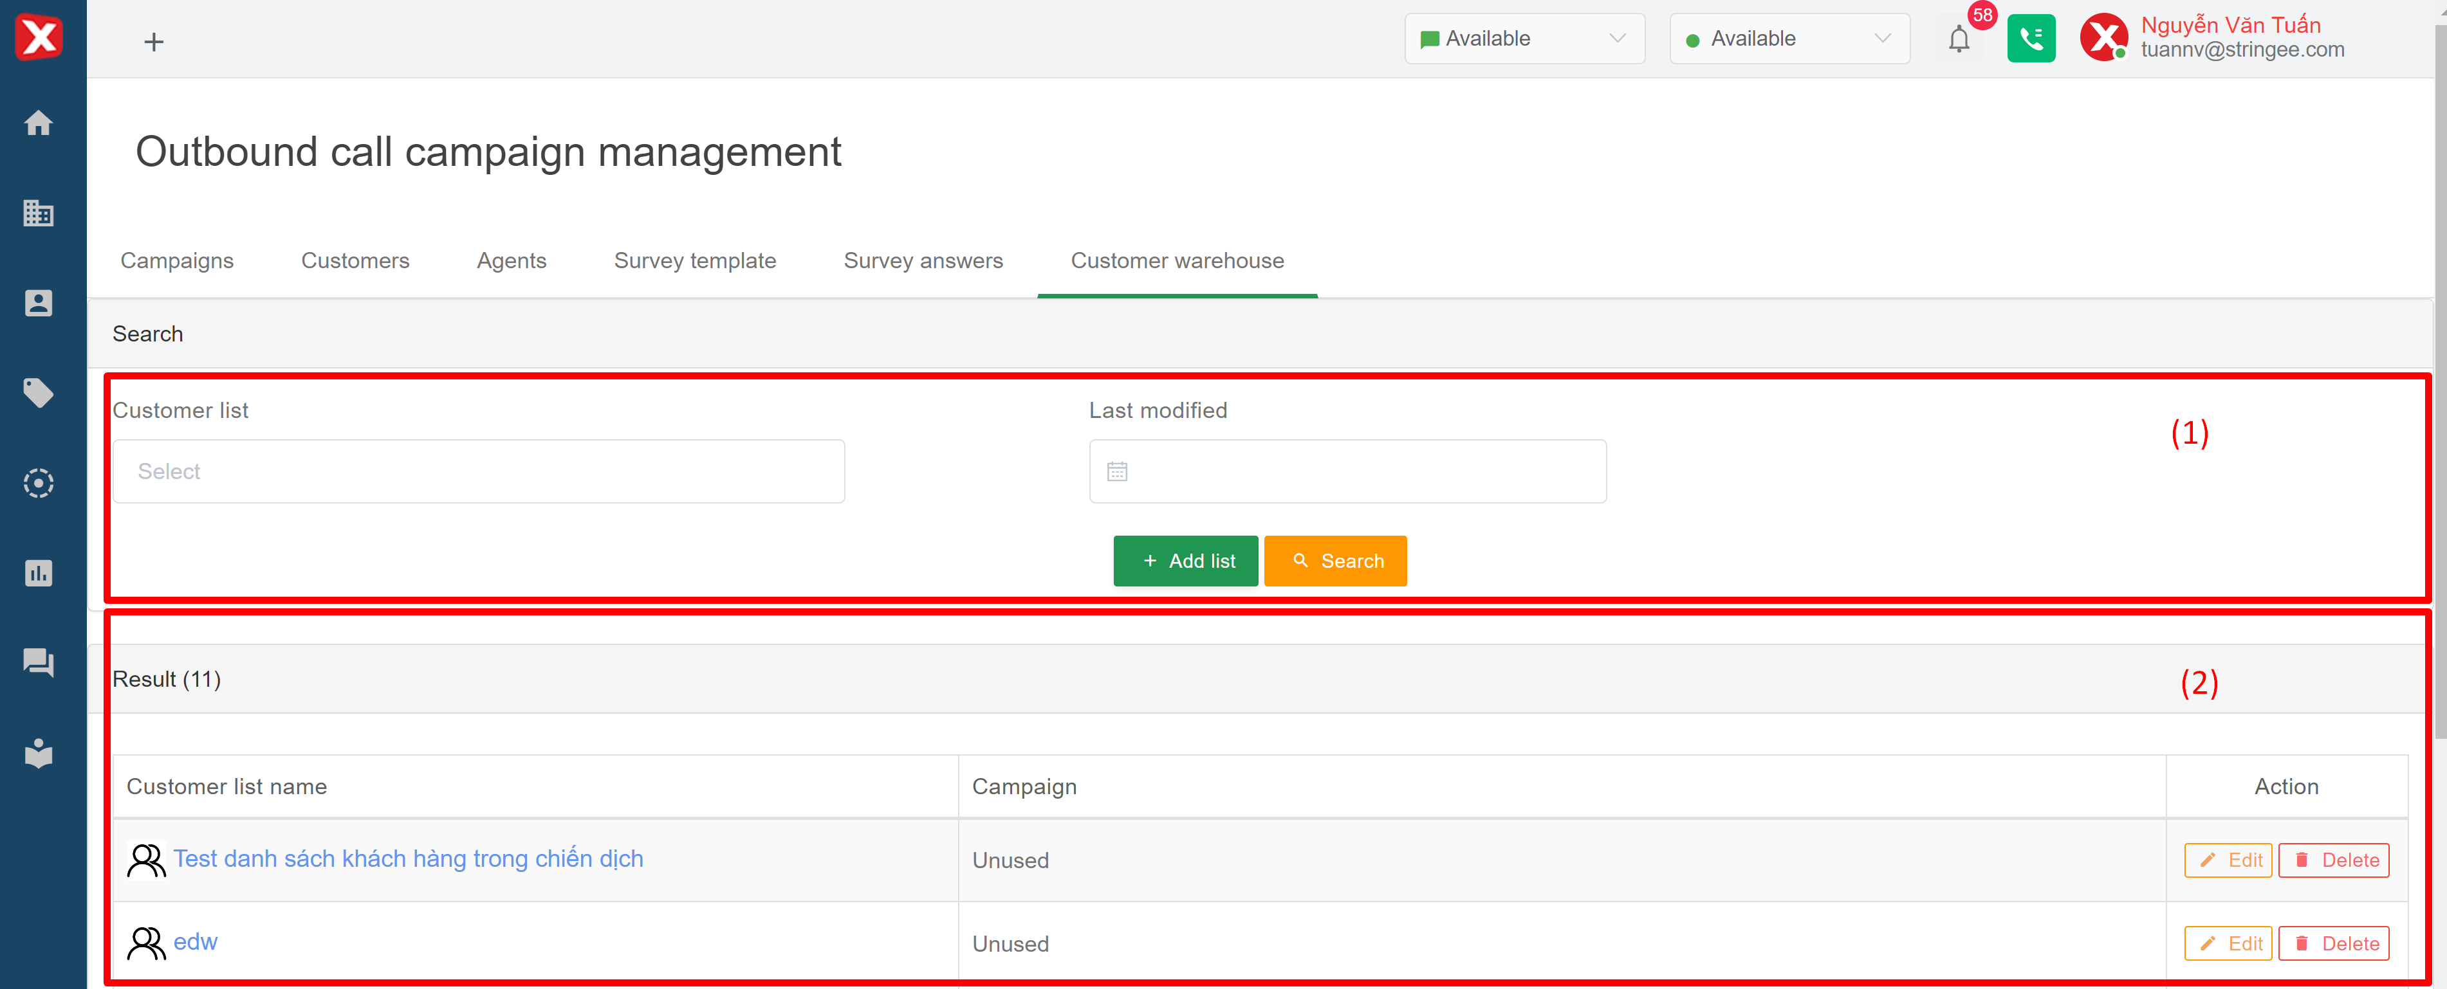Open the Customer list select dropdown
Image resolution: width=2447 pixels, height=989 pixels.
click(479, 472)
